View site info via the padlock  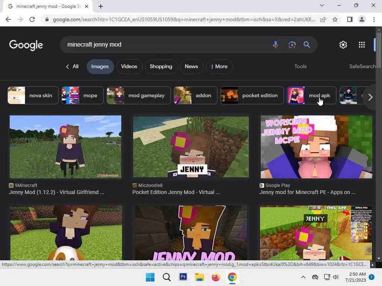(47, 19)
